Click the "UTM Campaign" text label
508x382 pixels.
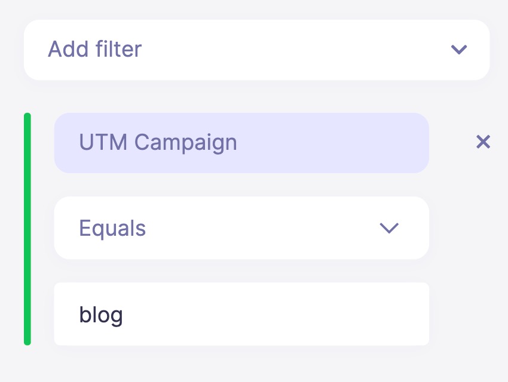click(x=158, y=143)
